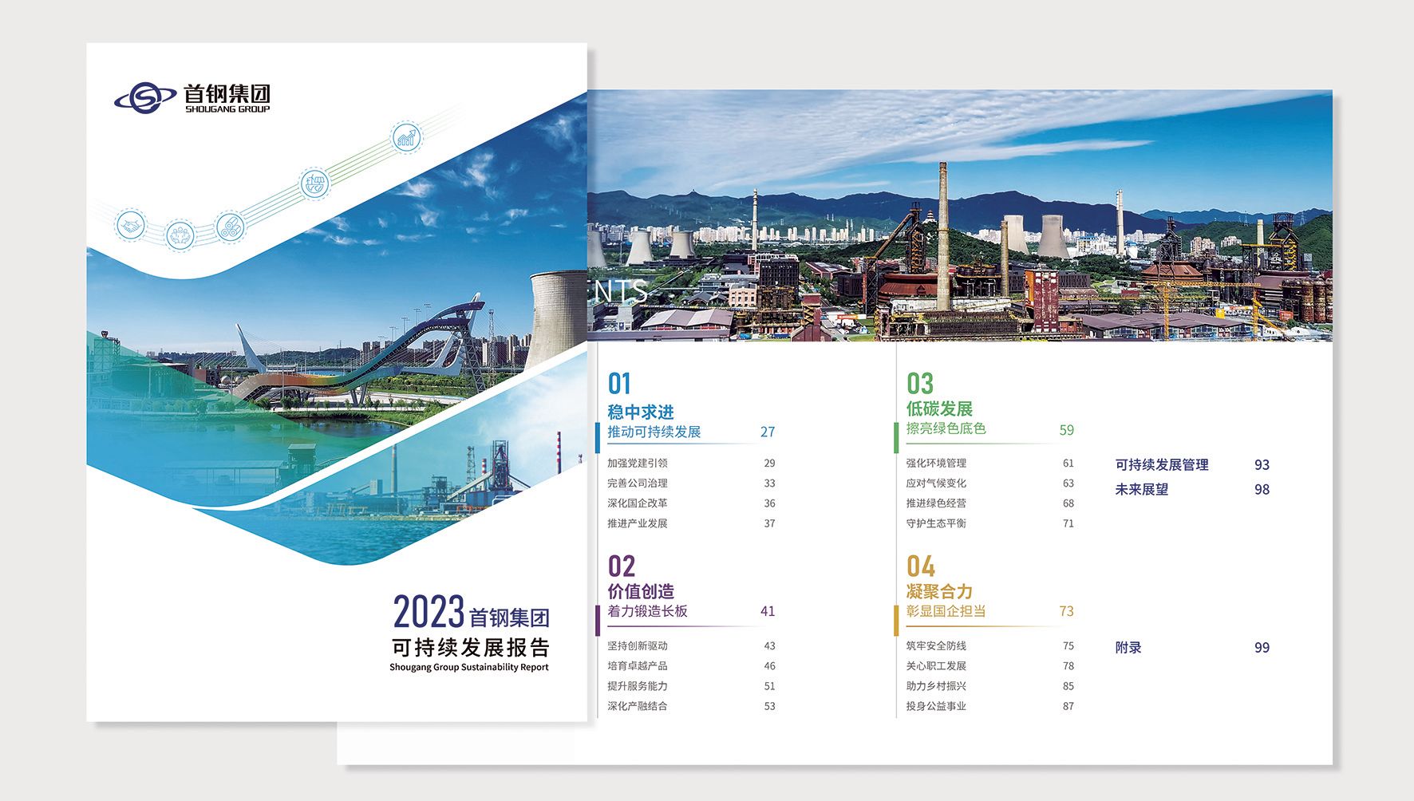Image resolution: width=1414 pixels, height=801 pixels.
Task: Click the 擦亮绿色底色 subtitle line
Action: 946,428
